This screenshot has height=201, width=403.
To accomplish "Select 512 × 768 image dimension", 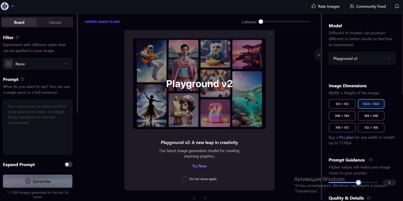I will [x=371, y=128].
